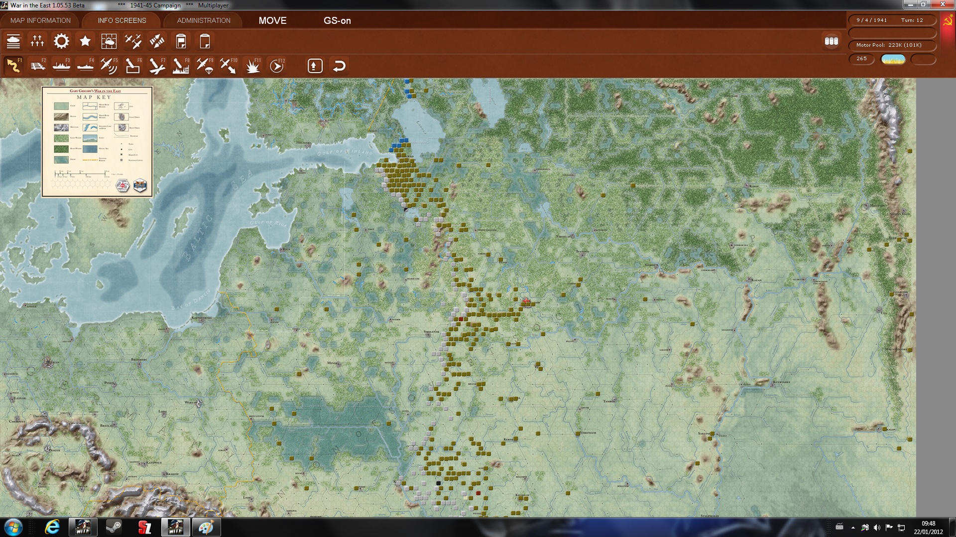Select the F8 Bomb city mode
Screen dimensions: 956x537
pos(181,66)
